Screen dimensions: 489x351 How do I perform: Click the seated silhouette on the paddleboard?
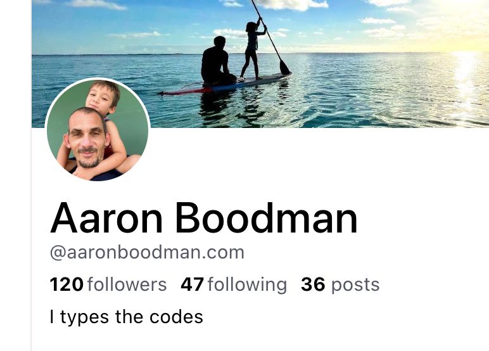point(218,61)
